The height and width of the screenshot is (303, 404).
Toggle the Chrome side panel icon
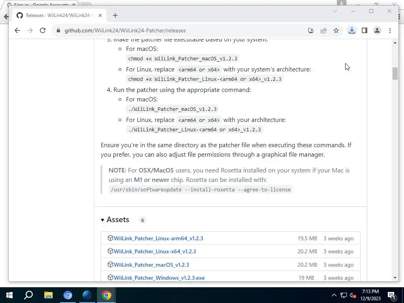pos(364,30)
